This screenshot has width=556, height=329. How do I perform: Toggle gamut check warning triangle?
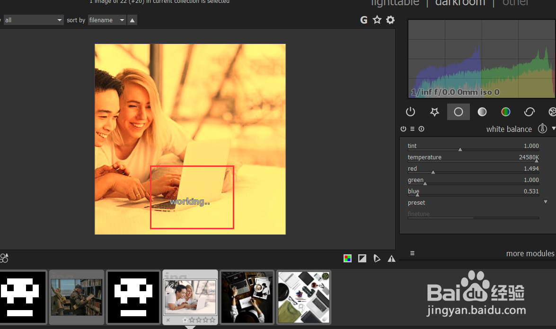tap(391, 259)
